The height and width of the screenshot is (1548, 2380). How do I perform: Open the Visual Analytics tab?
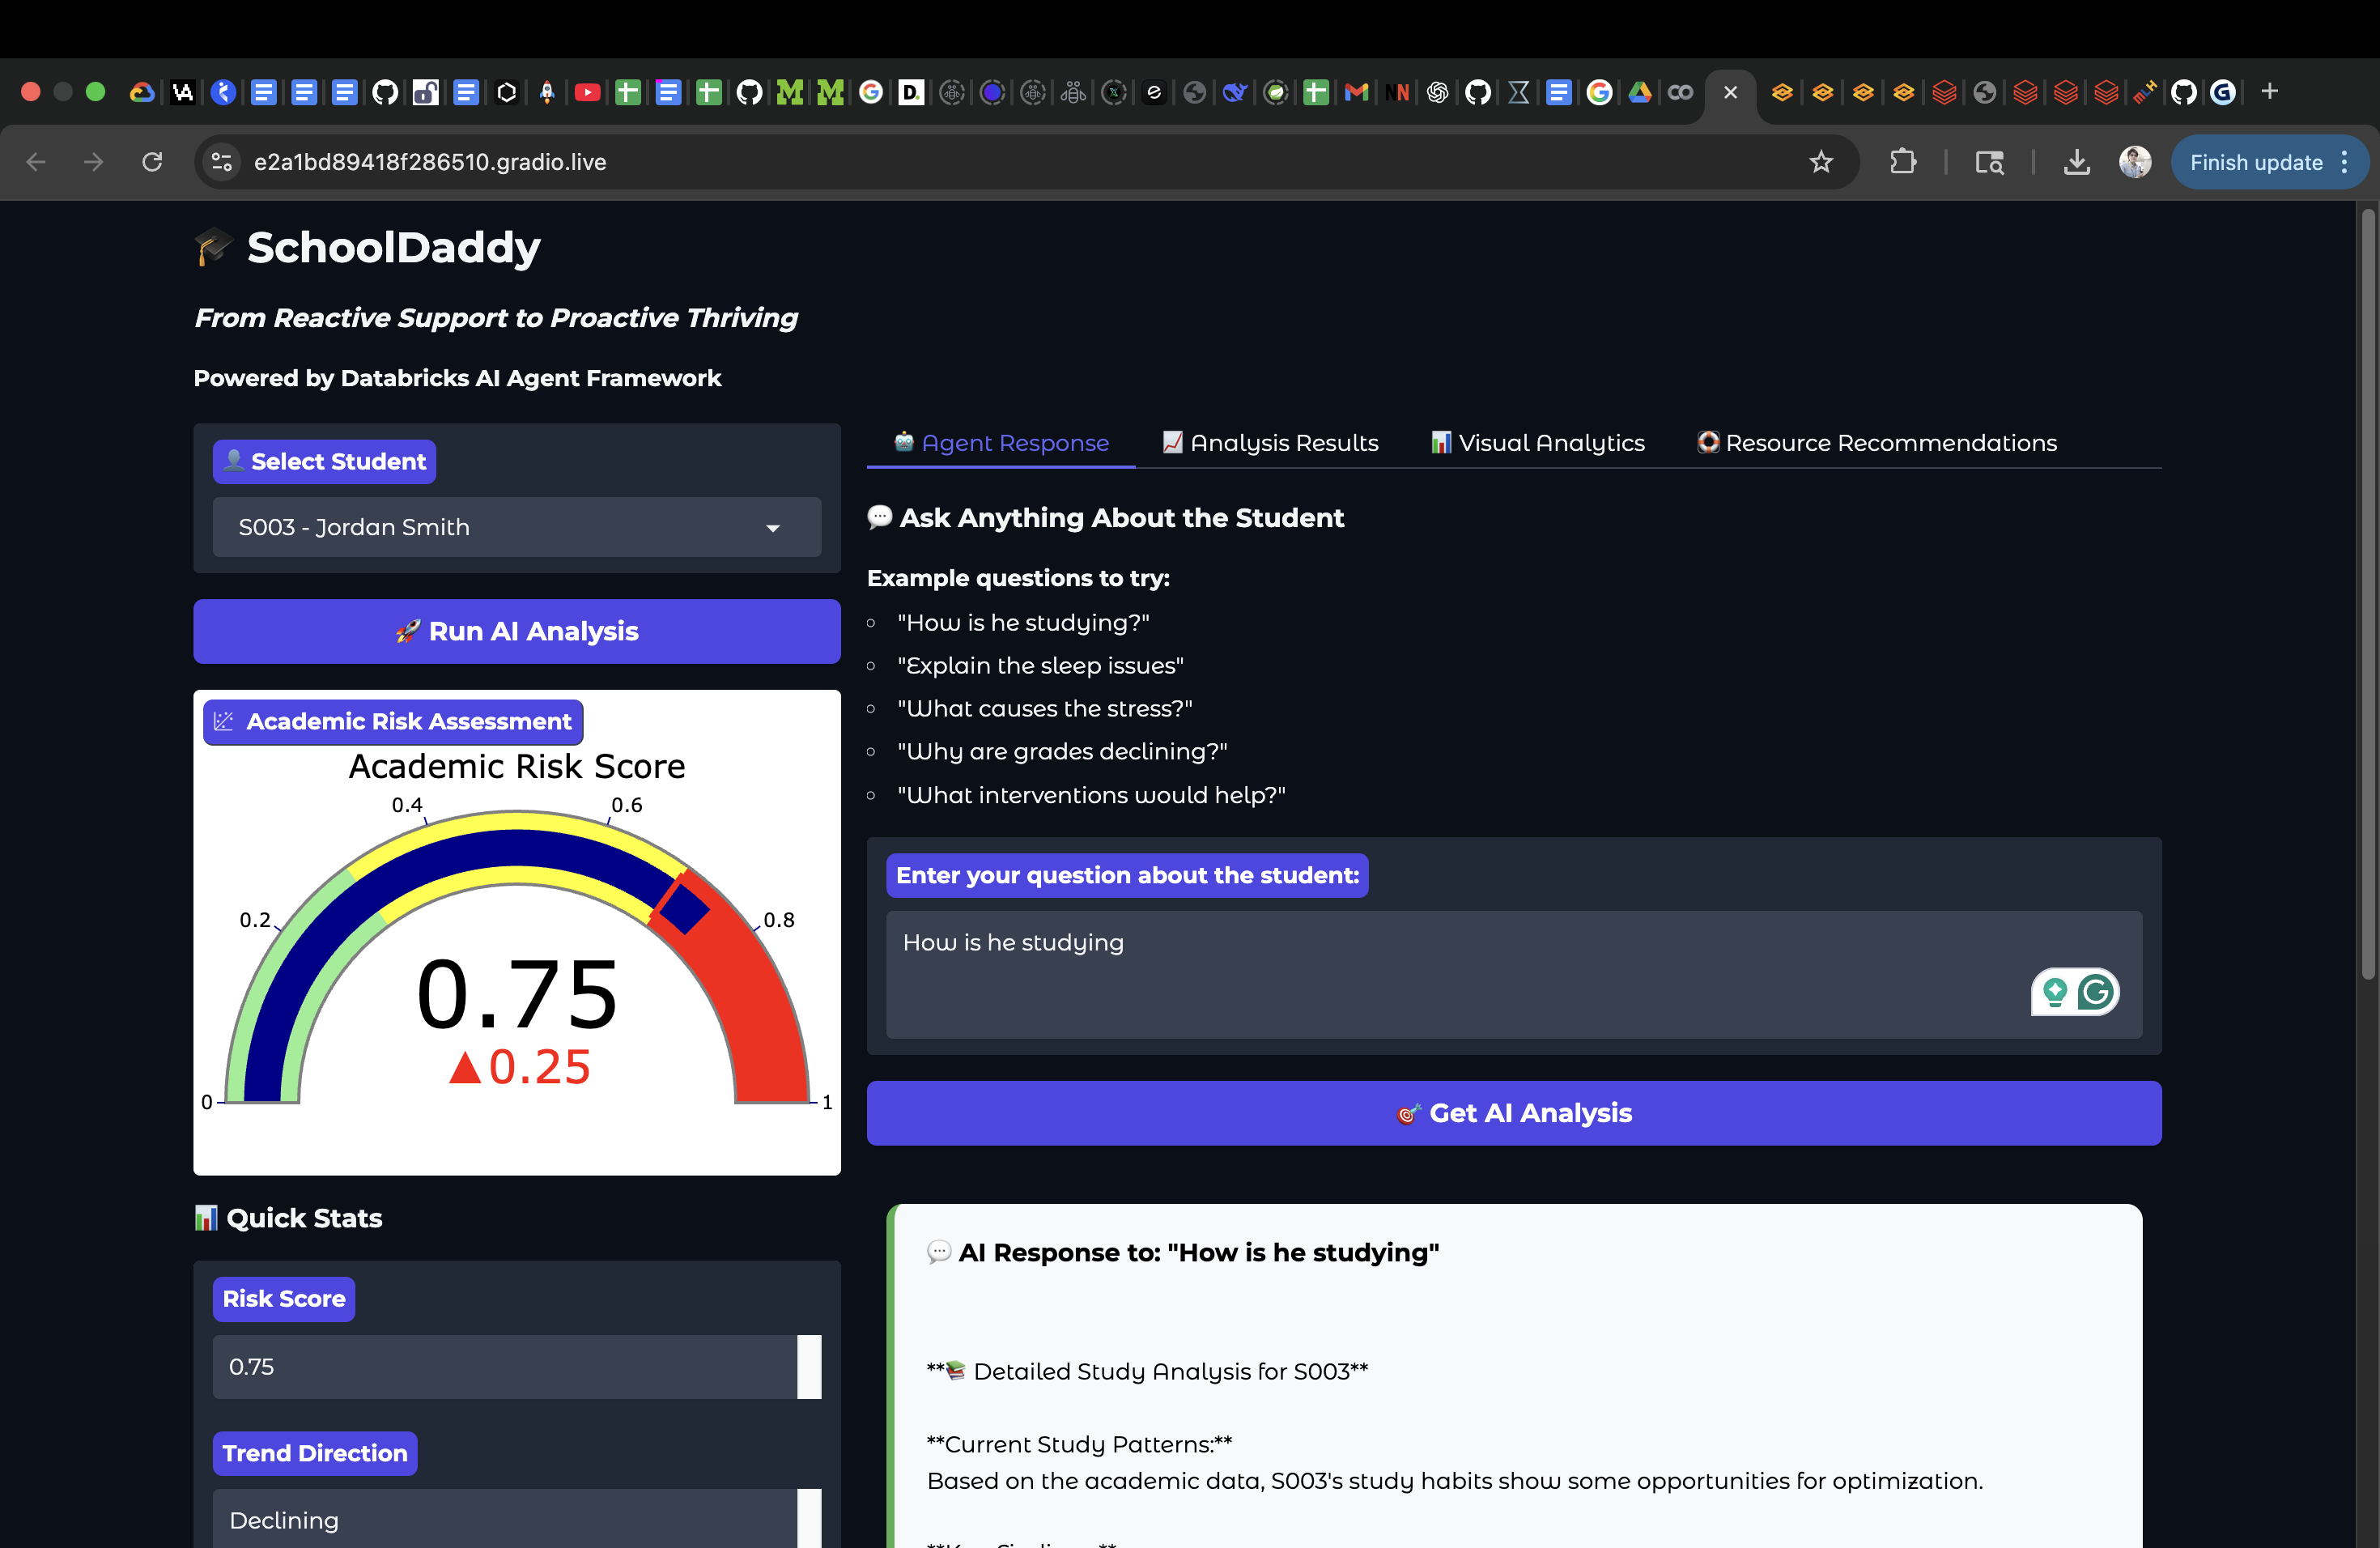[x=1537, y=443]
